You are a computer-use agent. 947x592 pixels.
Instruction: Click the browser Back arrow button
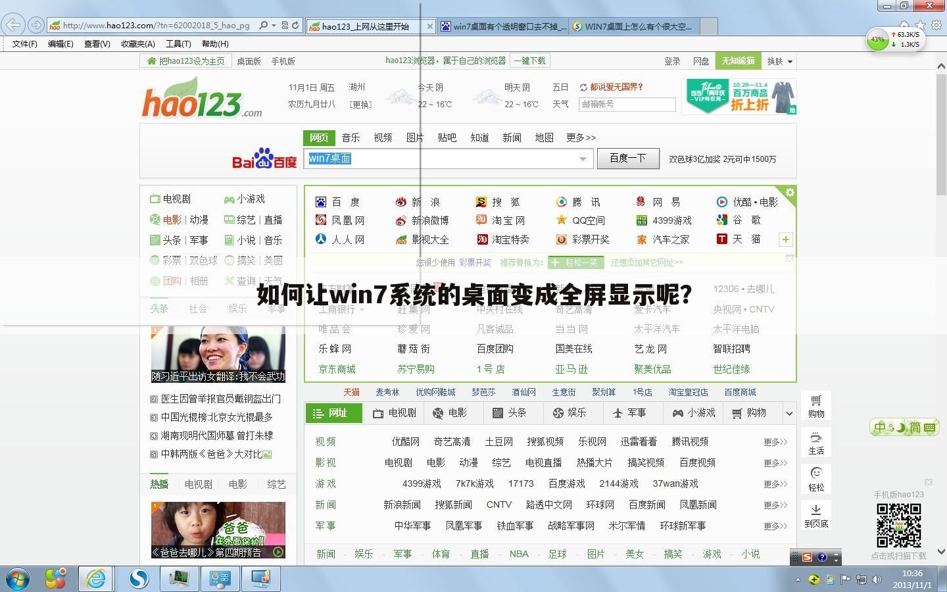[x=13, y=26]
